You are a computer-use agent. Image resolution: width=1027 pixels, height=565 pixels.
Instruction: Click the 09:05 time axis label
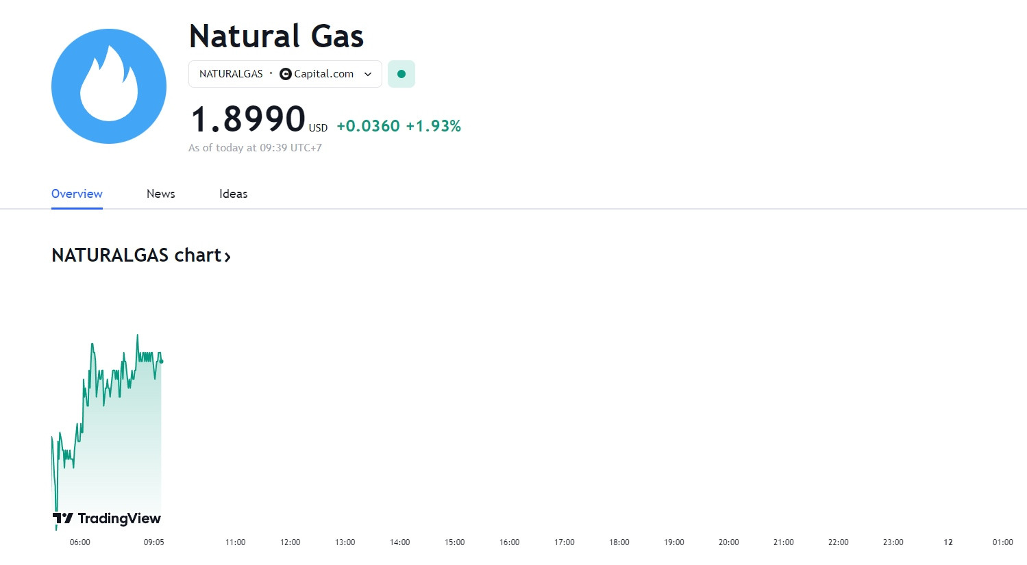(x=154, y=542)
